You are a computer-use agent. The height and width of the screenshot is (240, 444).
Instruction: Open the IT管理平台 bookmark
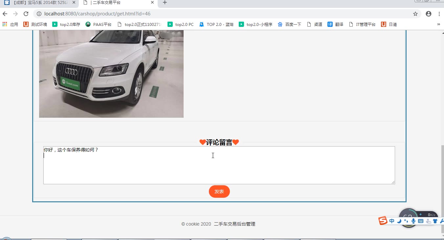pos(362,24)
